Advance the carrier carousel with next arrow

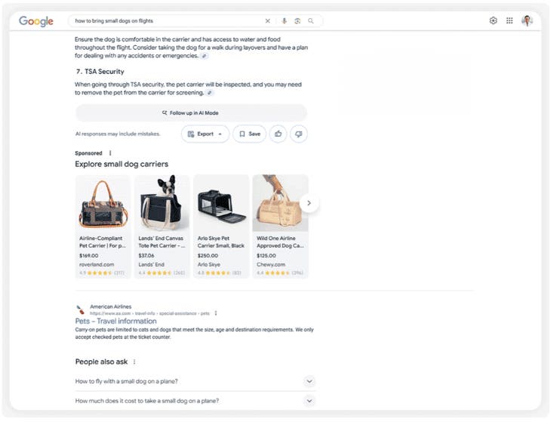click(309, 203)
